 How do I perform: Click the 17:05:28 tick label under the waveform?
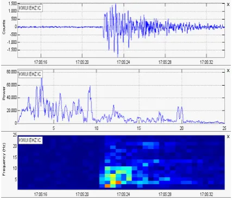click(x=165, y=62)
